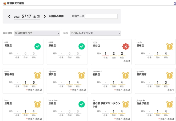The image size is (176, 121).
Task: Open the 表示対象 dropdown
Action: pos(37,33)
